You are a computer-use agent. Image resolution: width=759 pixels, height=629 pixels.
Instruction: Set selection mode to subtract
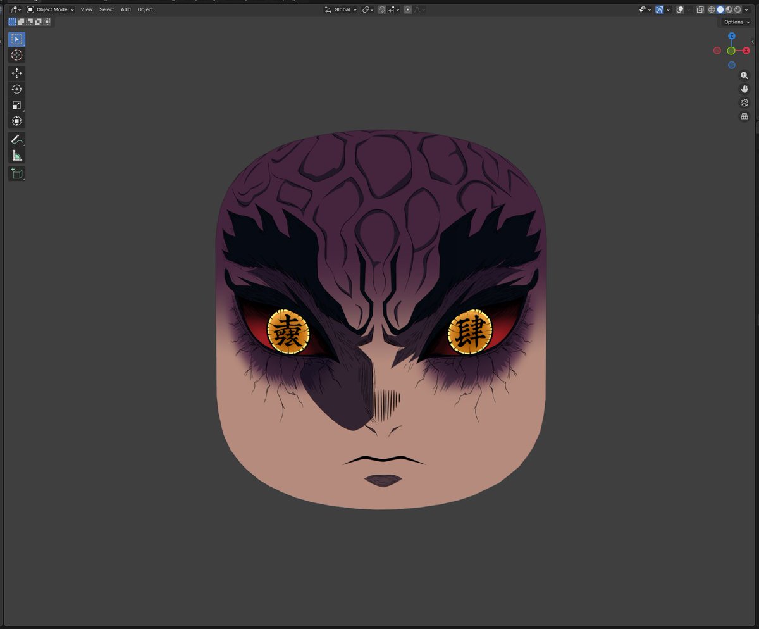tap(30, 22)
